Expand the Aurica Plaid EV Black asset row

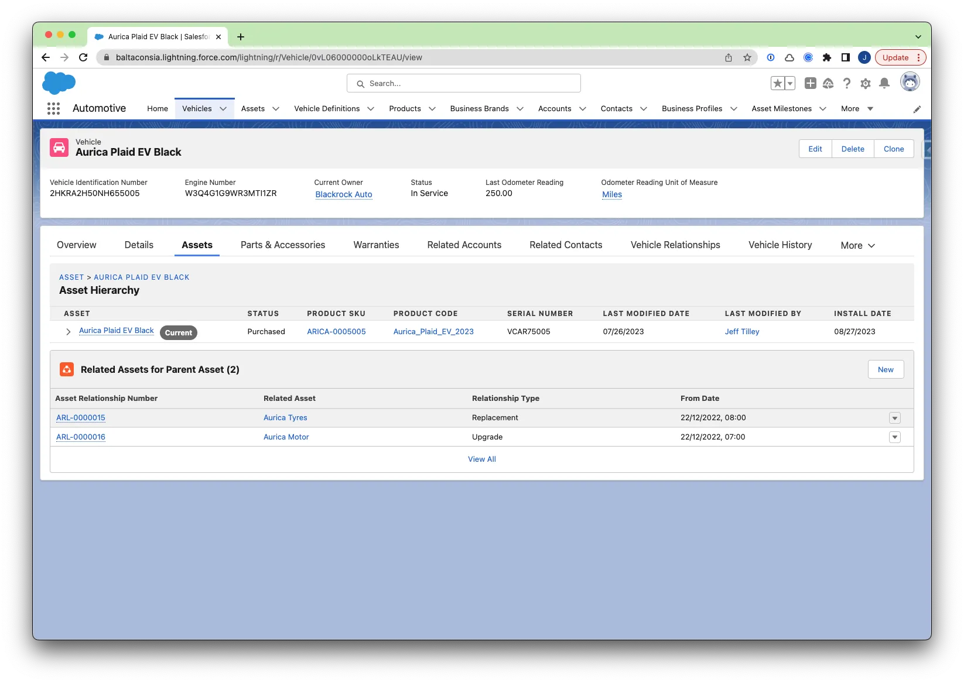tap(69, 332)
